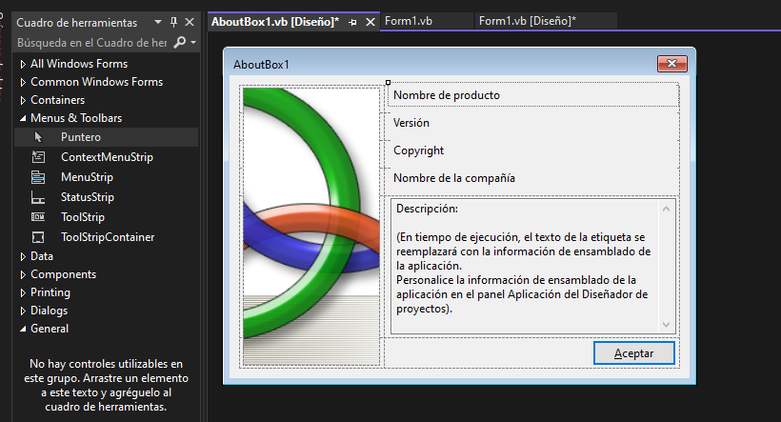Screen dimensions: 781x422
Task: Select the ToolStripContainer control icon
Action: [x=38, y=237]
